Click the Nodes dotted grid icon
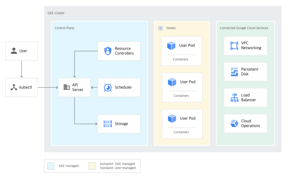 click(160, 28)
